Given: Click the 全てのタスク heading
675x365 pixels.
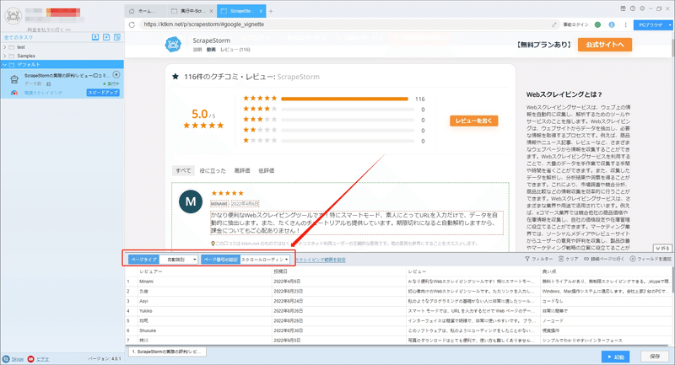Looking at the screenshot, I should pos(19,37).
